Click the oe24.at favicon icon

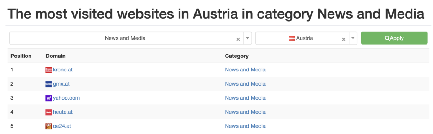(49, 126)
